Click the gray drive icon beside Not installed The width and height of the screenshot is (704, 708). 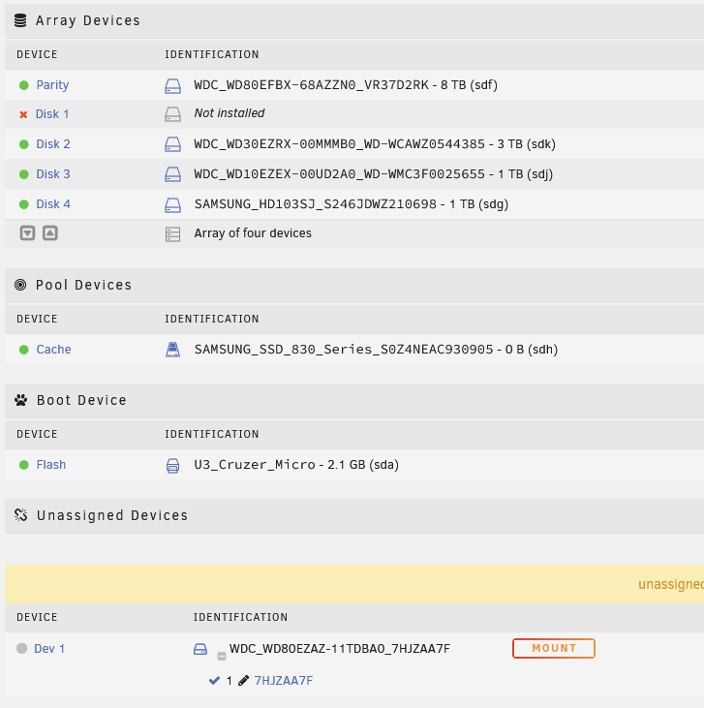tap(172, 114)
